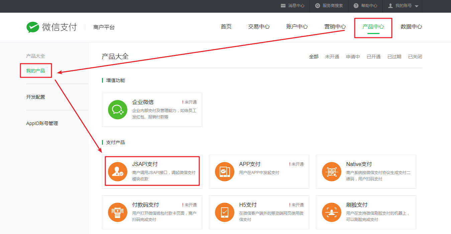
Task: Click the H5支付 product title
Action: 248,205
